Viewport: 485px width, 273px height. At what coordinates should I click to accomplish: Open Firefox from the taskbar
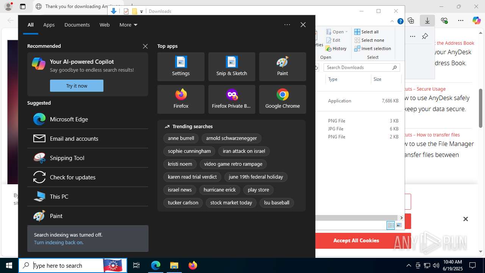[193, 265]
